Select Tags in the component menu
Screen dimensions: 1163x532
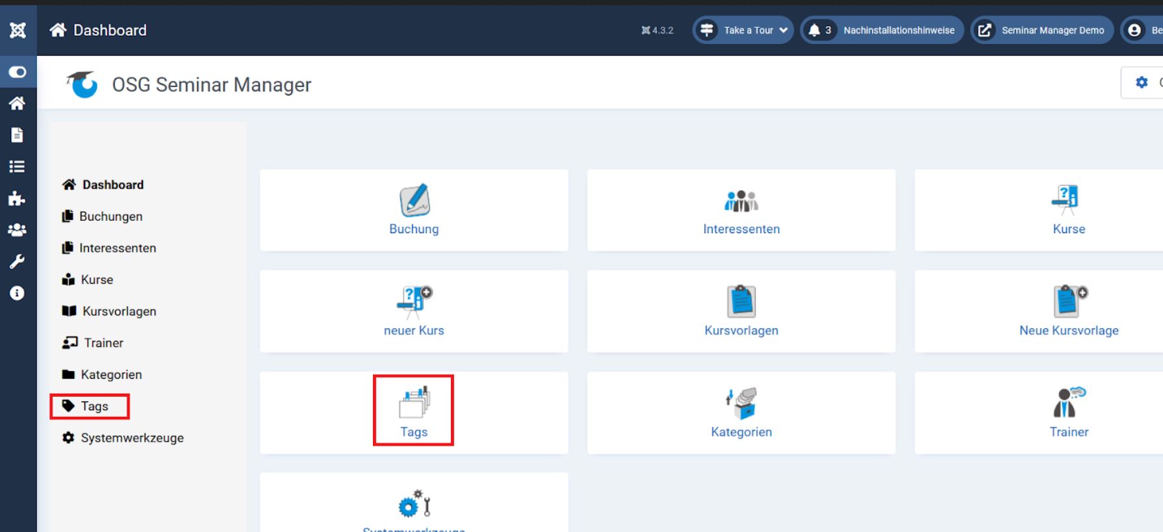pyautogui.click(x=94, y=406)
